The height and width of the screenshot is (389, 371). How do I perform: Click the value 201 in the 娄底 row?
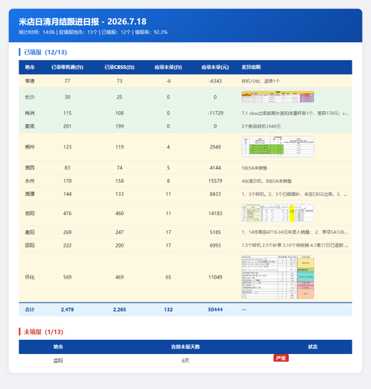pyautogui.click(x=68, y=126)
